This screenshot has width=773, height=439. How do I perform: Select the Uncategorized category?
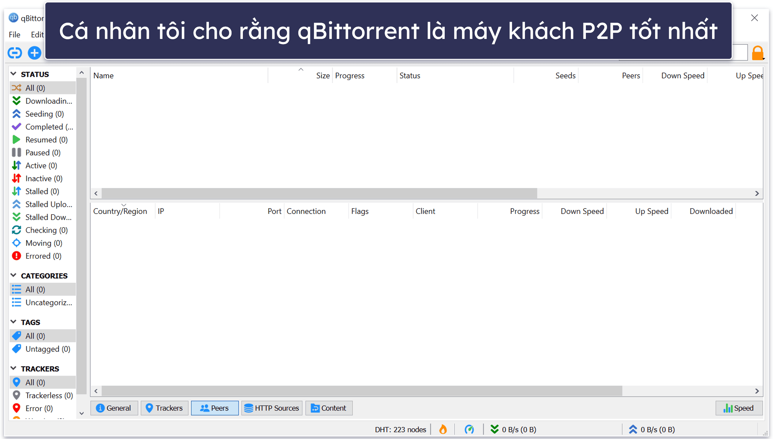point(43,302)
